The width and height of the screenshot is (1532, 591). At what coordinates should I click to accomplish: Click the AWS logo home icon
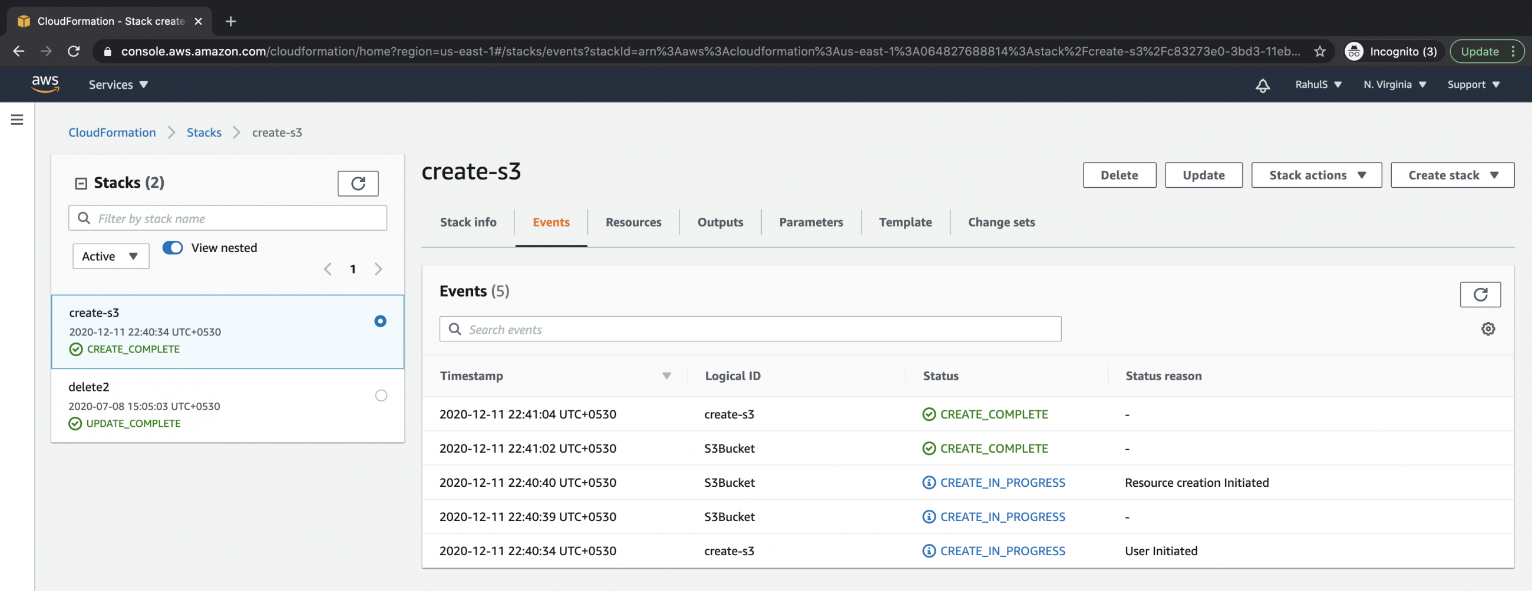tap(45, 84)
